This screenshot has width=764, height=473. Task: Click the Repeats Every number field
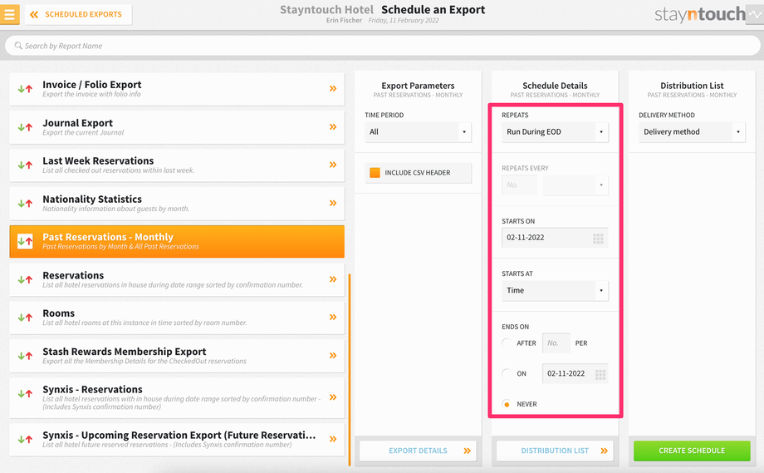(519, 185)
